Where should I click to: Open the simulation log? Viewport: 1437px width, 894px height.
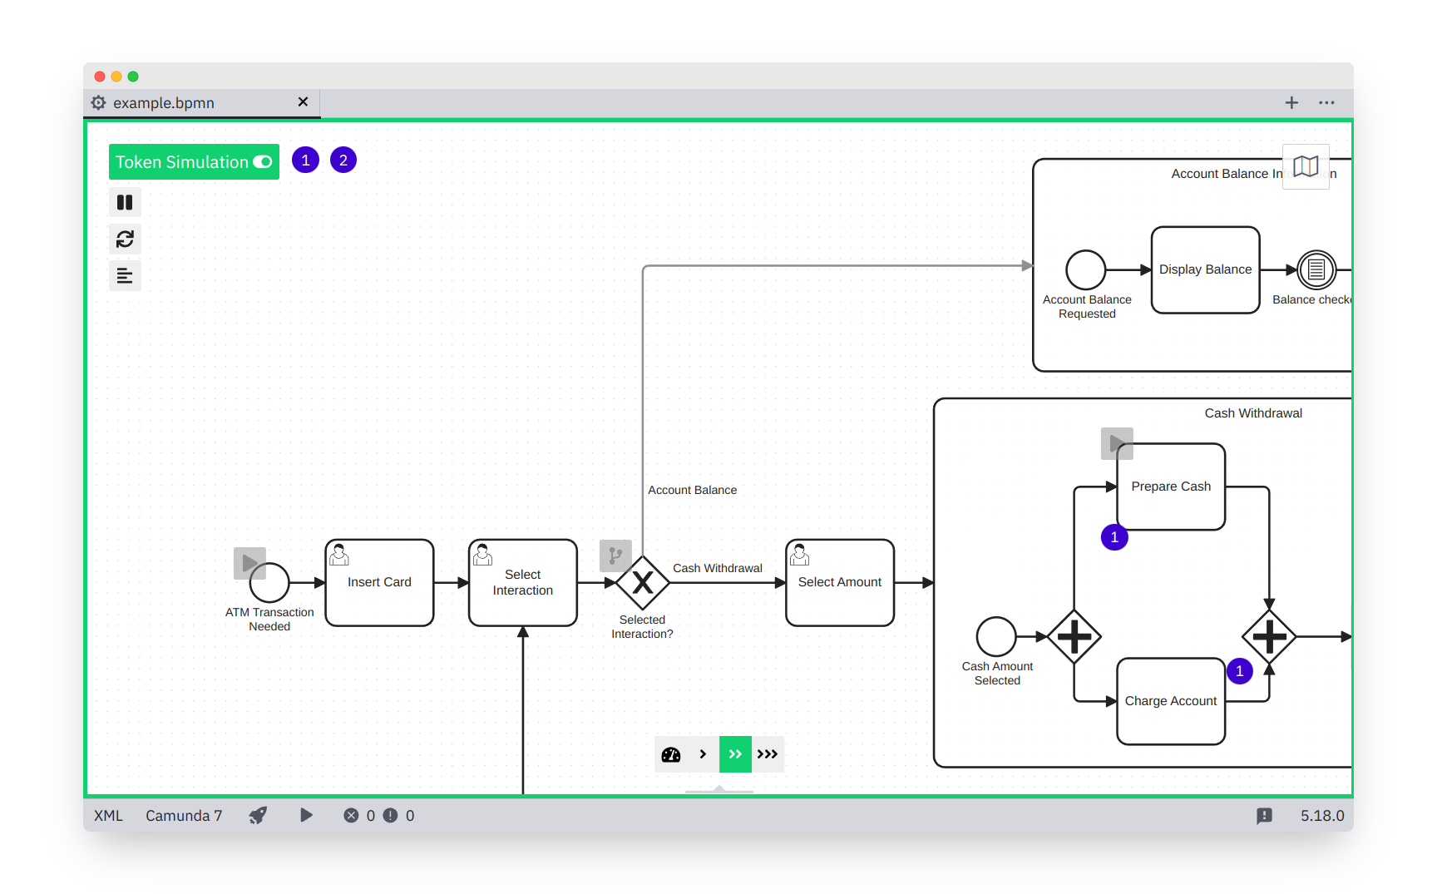click(125, 275)
